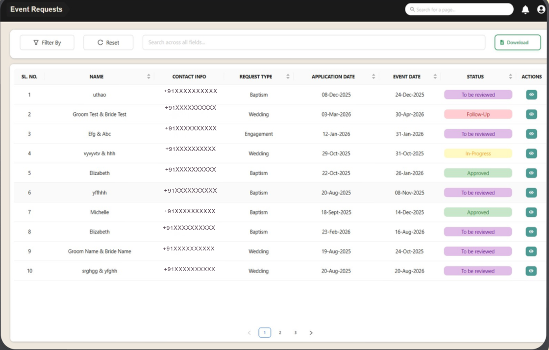View details for the uthao Baptism request
549x350 pixels.
(531, 95)
